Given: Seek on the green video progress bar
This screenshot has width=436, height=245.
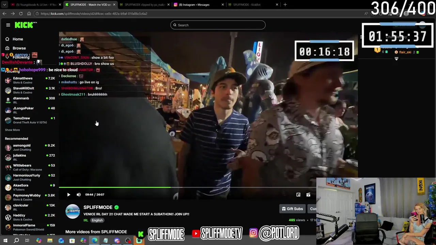Looking at the screenshot, I should tap(187, 187).
